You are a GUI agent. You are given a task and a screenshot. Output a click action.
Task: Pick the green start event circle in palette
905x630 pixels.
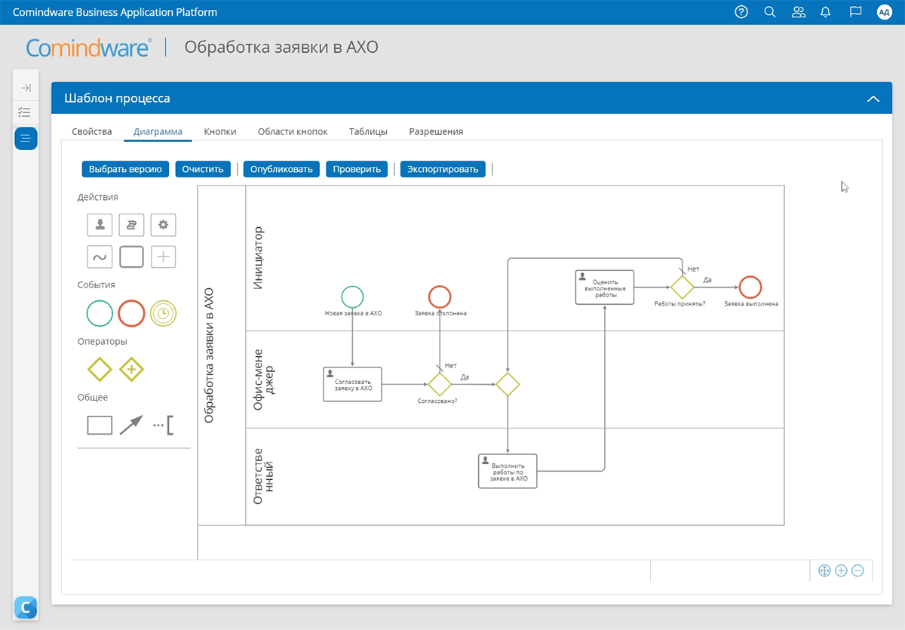[x=100, y=313]
